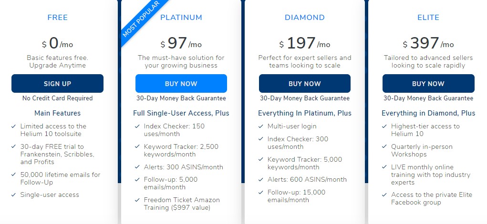Click BUY NOW for the Platinum plan
The width and height of the screenshot is (487, 224).
tap(181, 83)
